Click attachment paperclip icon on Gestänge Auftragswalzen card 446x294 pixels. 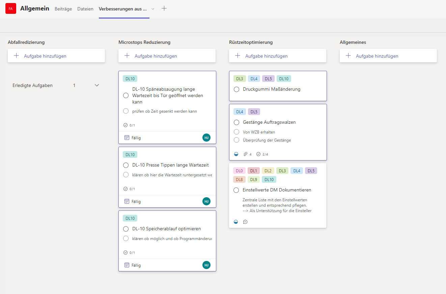[246, 154]
